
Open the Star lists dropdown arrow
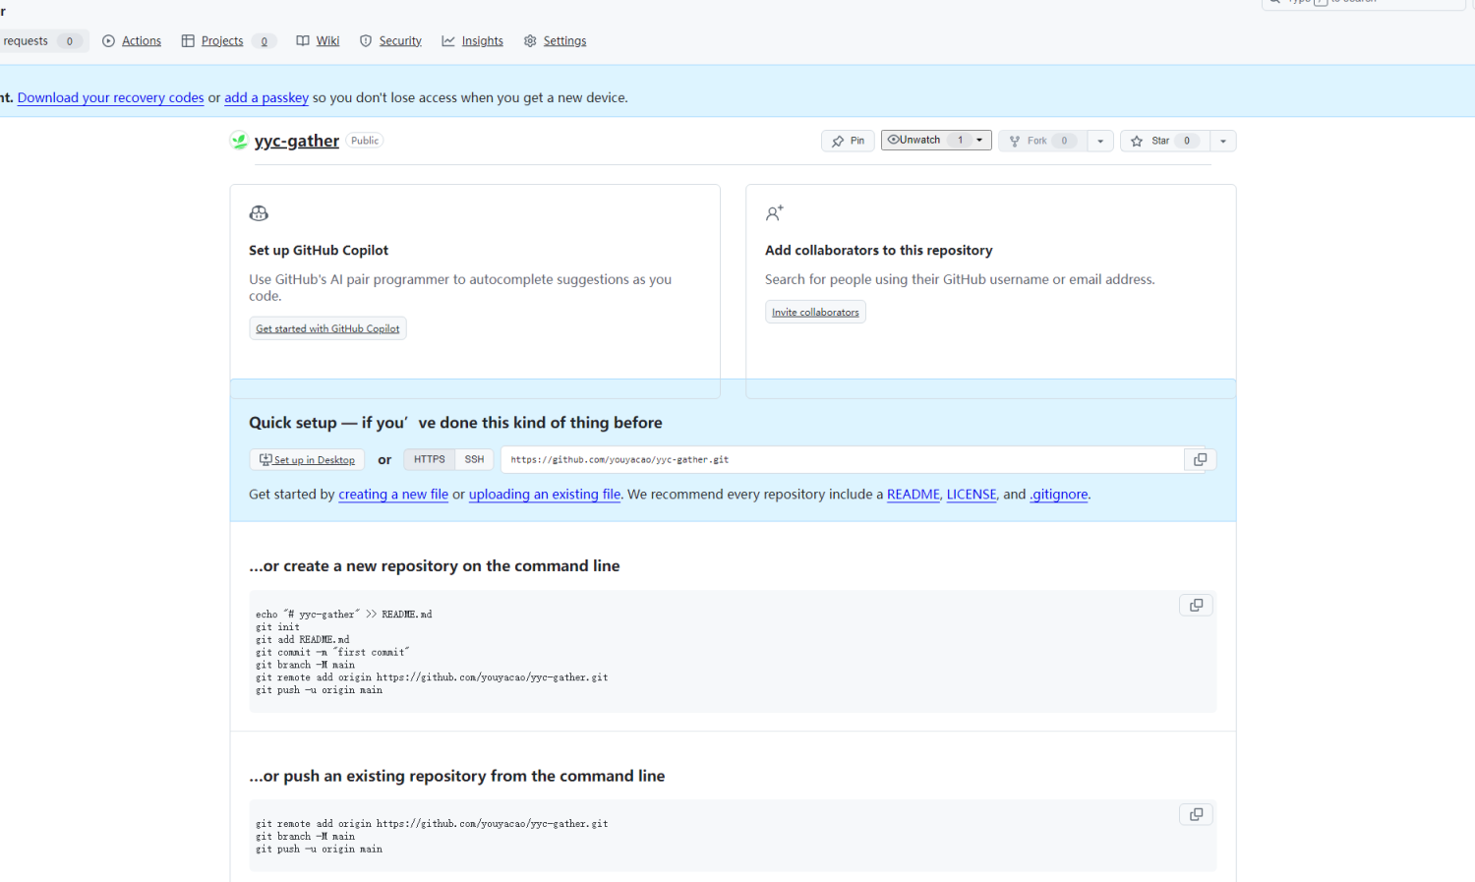click(1222, 141)
